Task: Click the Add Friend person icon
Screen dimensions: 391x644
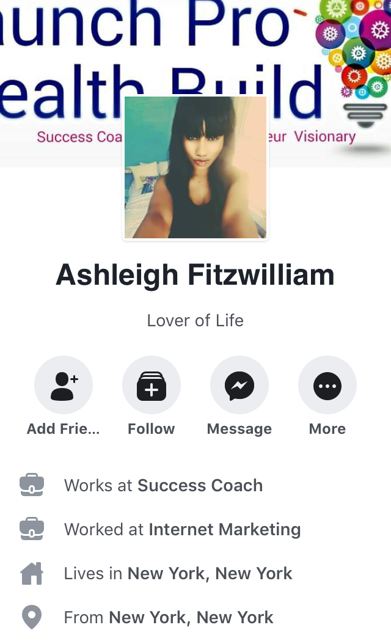Action: [64, 386]
